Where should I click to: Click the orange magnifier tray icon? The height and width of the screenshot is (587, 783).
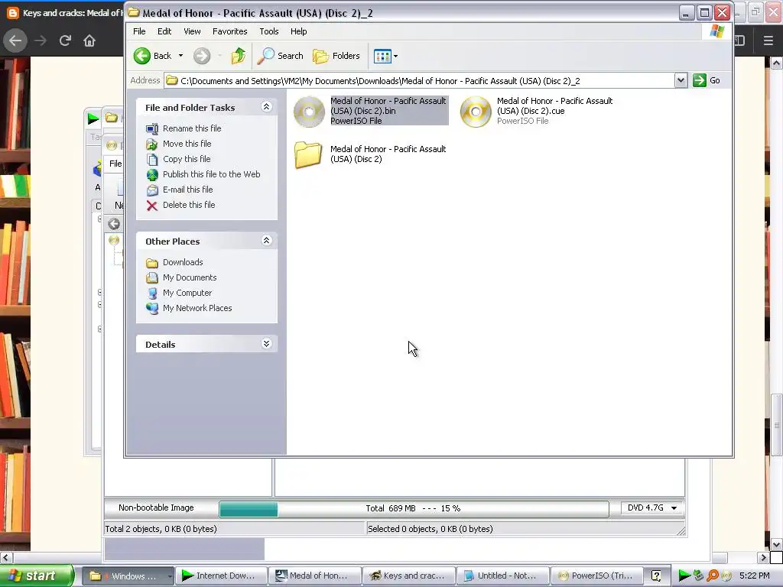pos(713,576)
